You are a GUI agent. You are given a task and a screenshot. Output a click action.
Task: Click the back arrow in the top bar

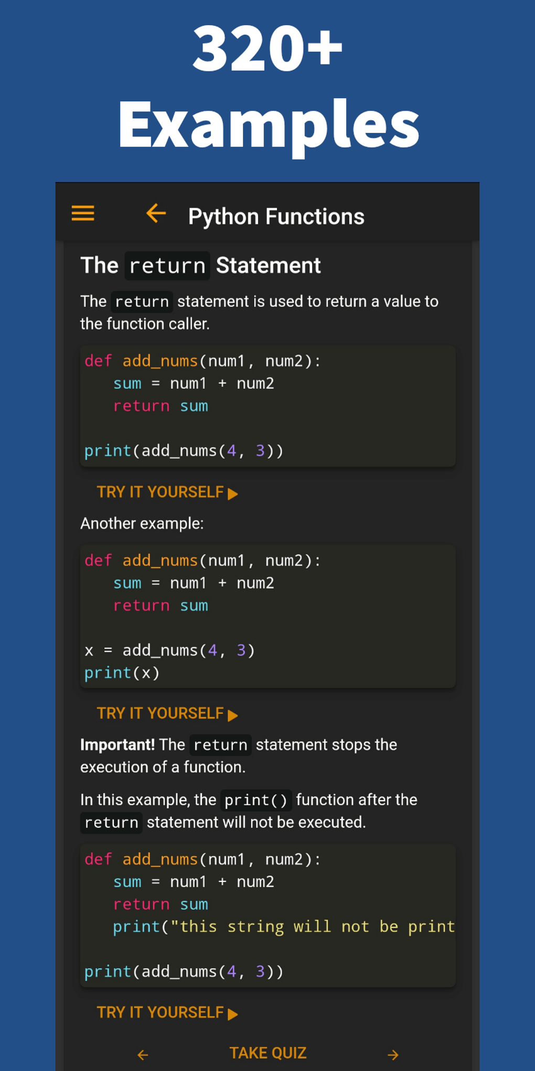155,214
